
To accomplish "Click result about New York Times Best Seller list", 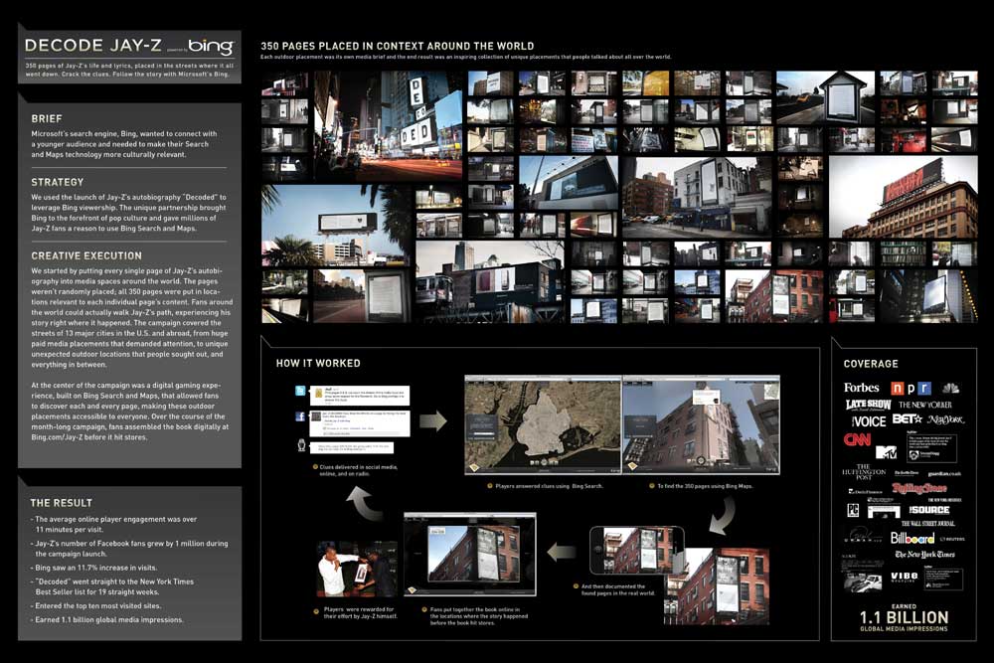I will coord(114,586).
